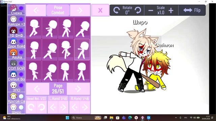The width and height of the screenshot is (216, 121).
Task: Choose second pose in middle row
Action: click(50, 49)
